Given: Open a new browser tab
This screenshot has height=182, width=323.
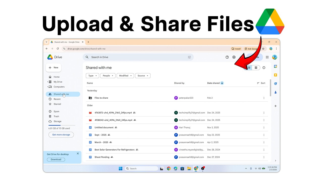Looking at the screenshot, I should (x=88, y=42).
